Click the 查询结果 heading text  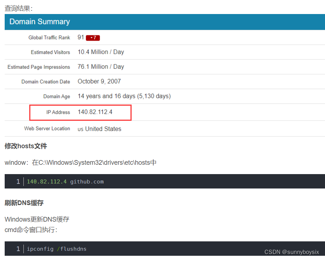[x=15, y=8]
